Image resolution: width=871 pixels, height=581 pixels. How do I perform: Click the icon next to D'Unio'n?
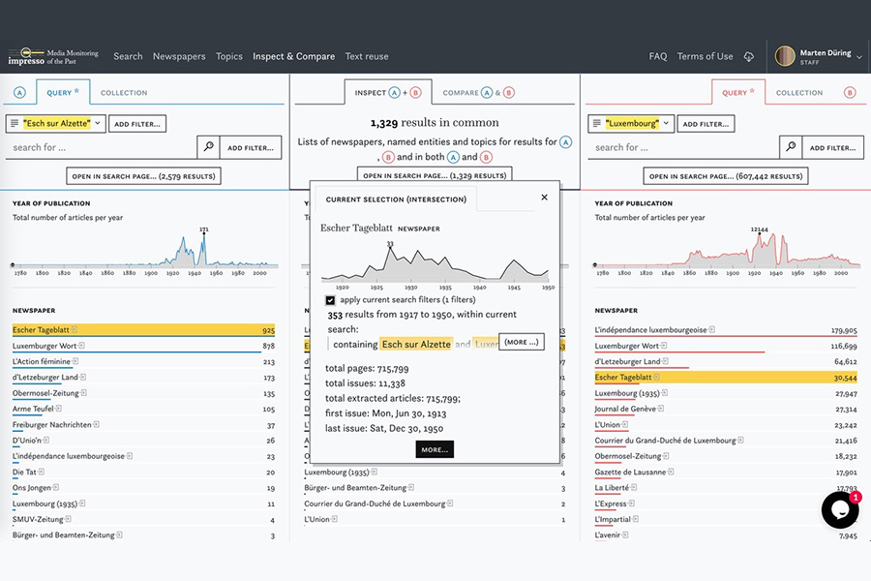[46, 441]
